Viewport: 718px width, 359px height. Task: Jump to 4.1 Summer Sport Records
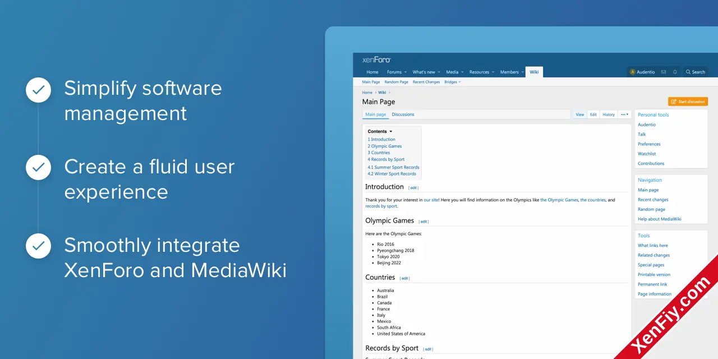(393, 167)
